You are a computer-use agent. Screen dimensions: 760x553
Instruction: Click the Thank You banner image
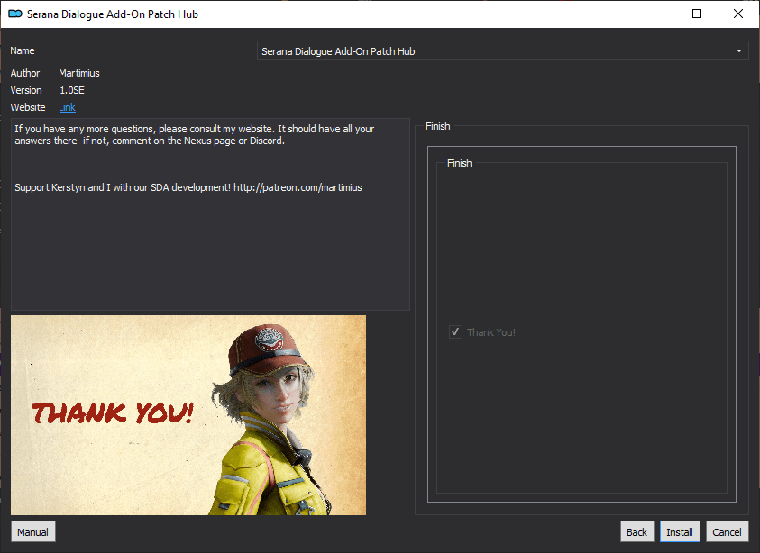pos(188,415)
